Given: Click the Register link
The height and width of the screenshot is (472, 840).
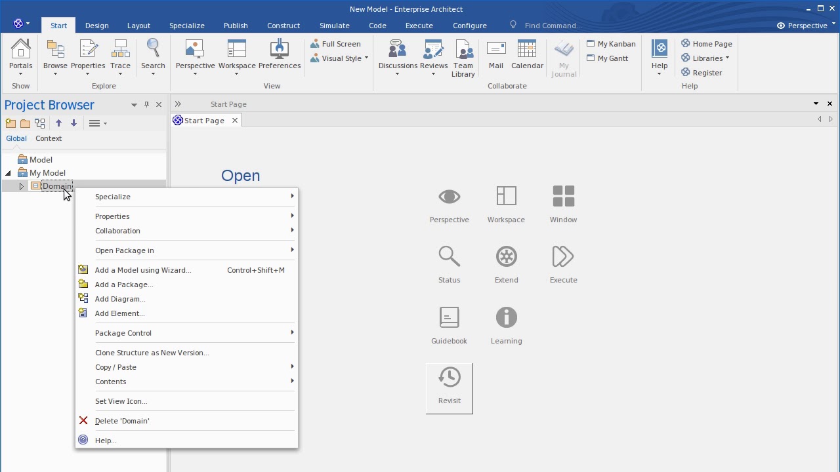Looking at the screenshot, I should point(702,73).
